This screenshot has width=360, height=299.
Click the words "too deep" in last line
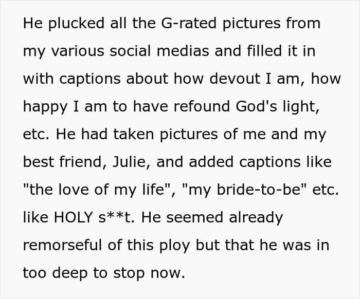point(55,273)
